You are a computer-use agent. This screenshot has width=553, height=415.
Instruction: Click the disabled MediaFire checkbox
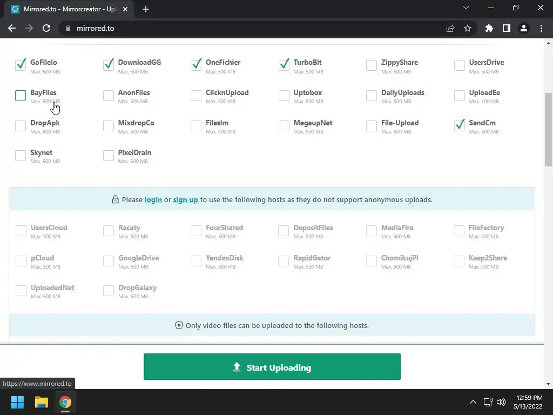372,230
